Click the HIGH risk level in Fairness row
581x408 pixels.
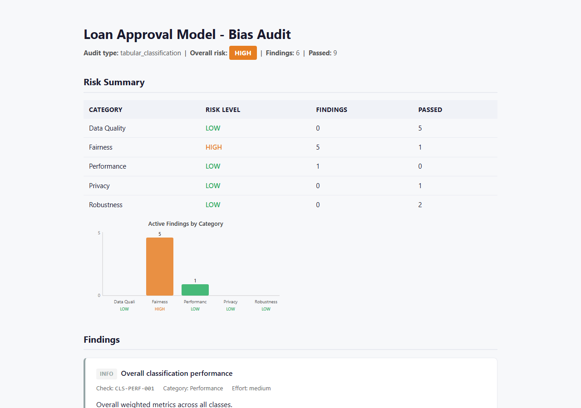(x=214, y=147)
